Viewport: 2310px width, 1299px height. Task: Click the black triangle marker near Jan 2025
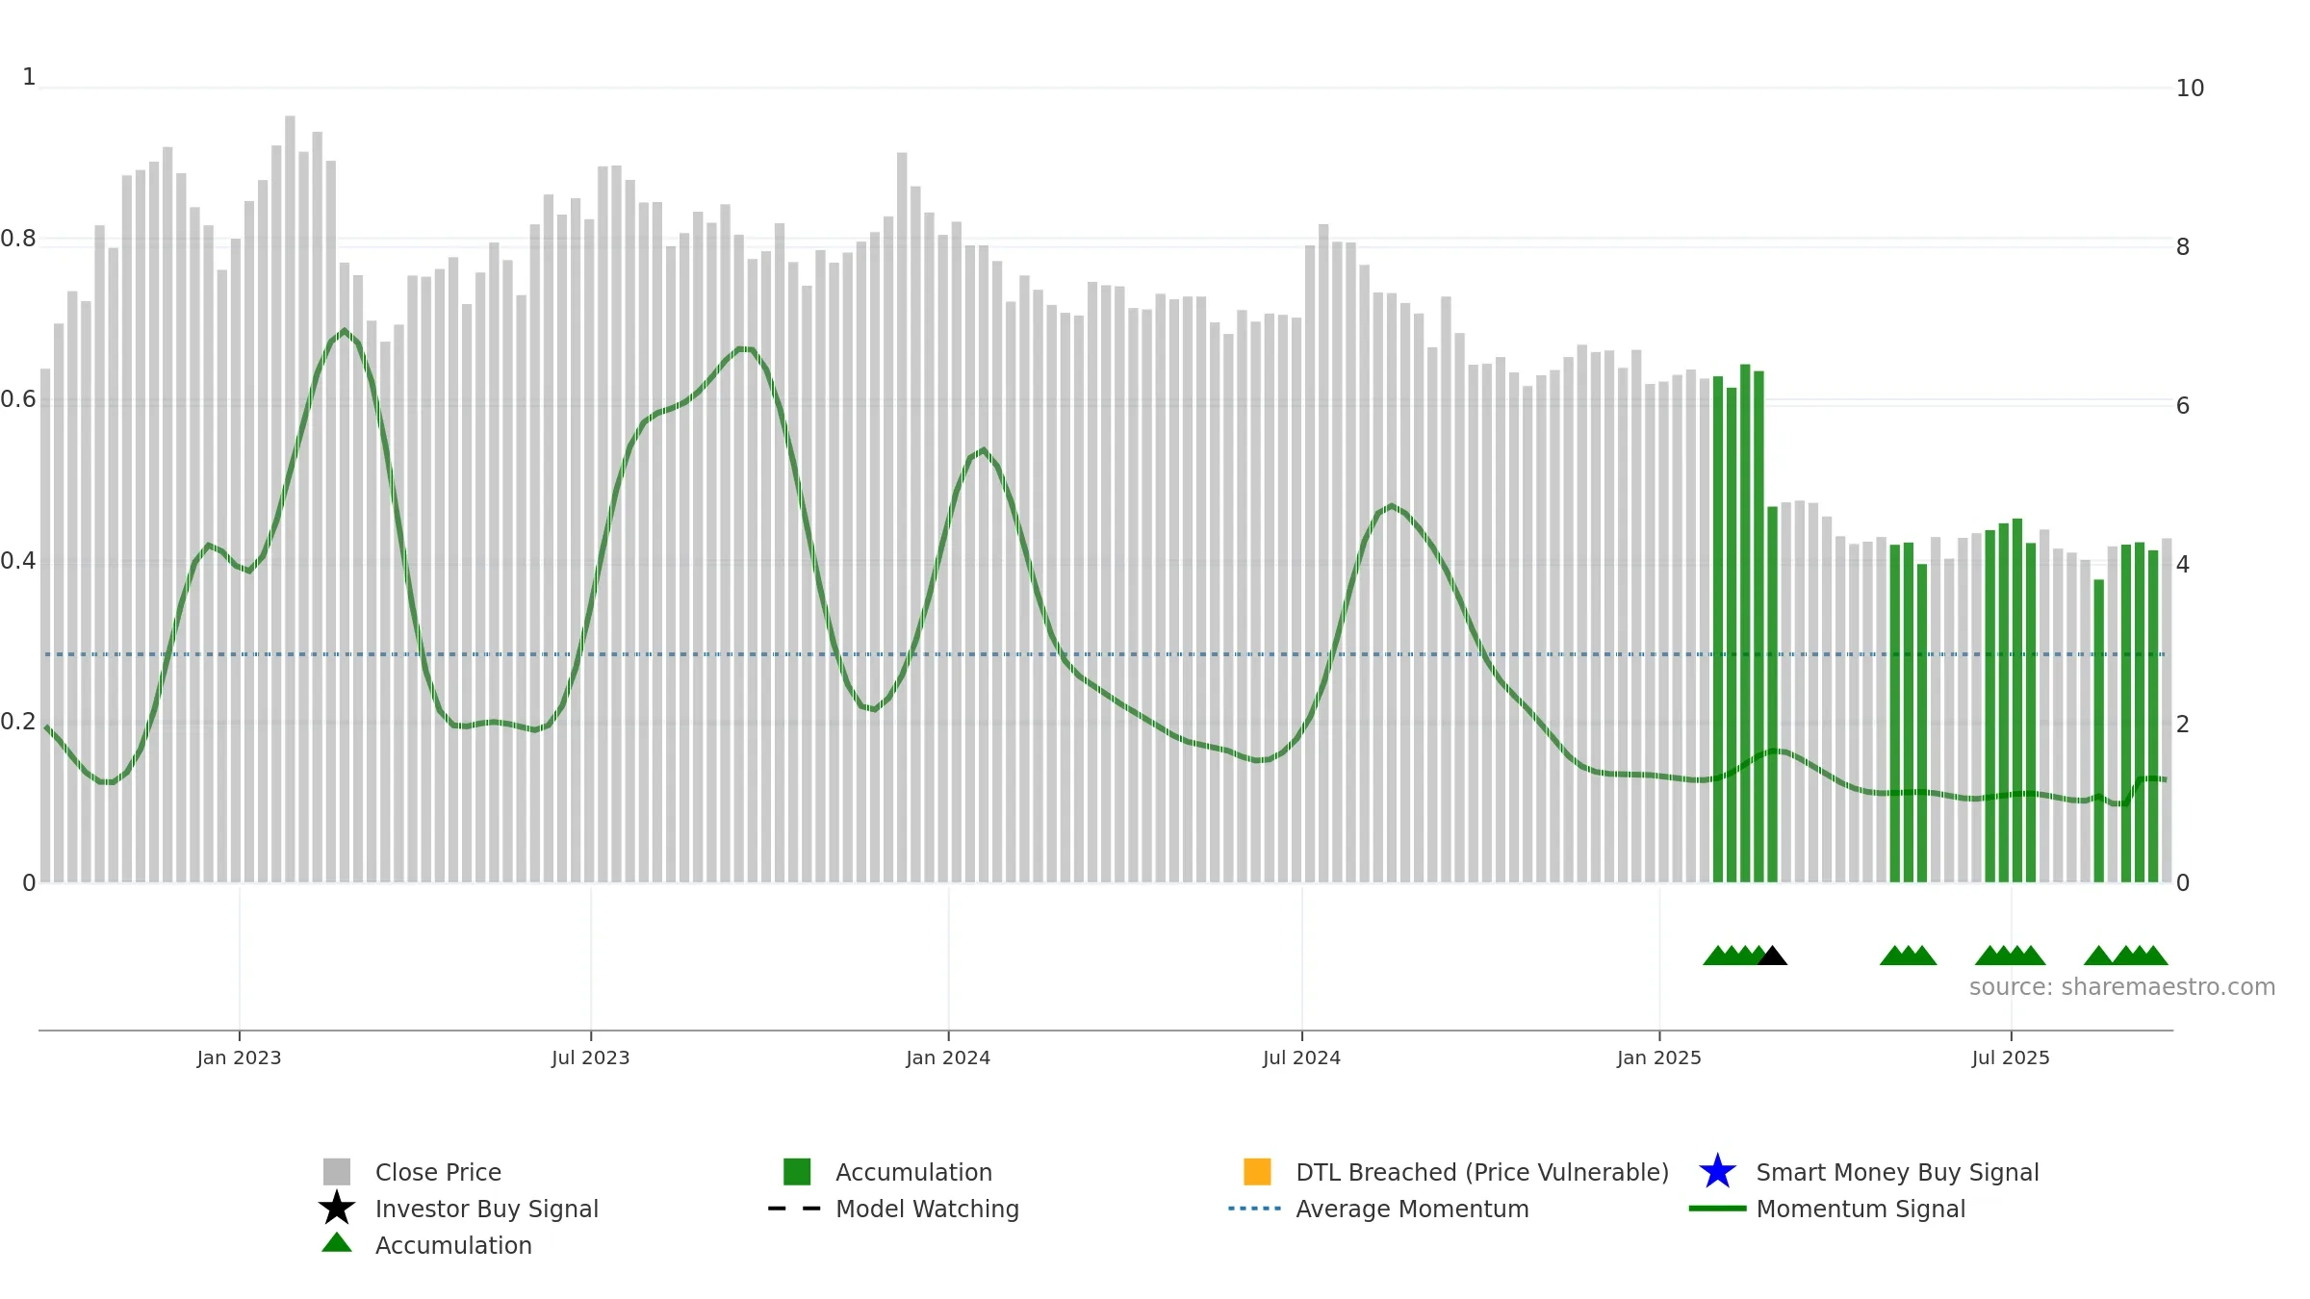tap(1772, 955)
